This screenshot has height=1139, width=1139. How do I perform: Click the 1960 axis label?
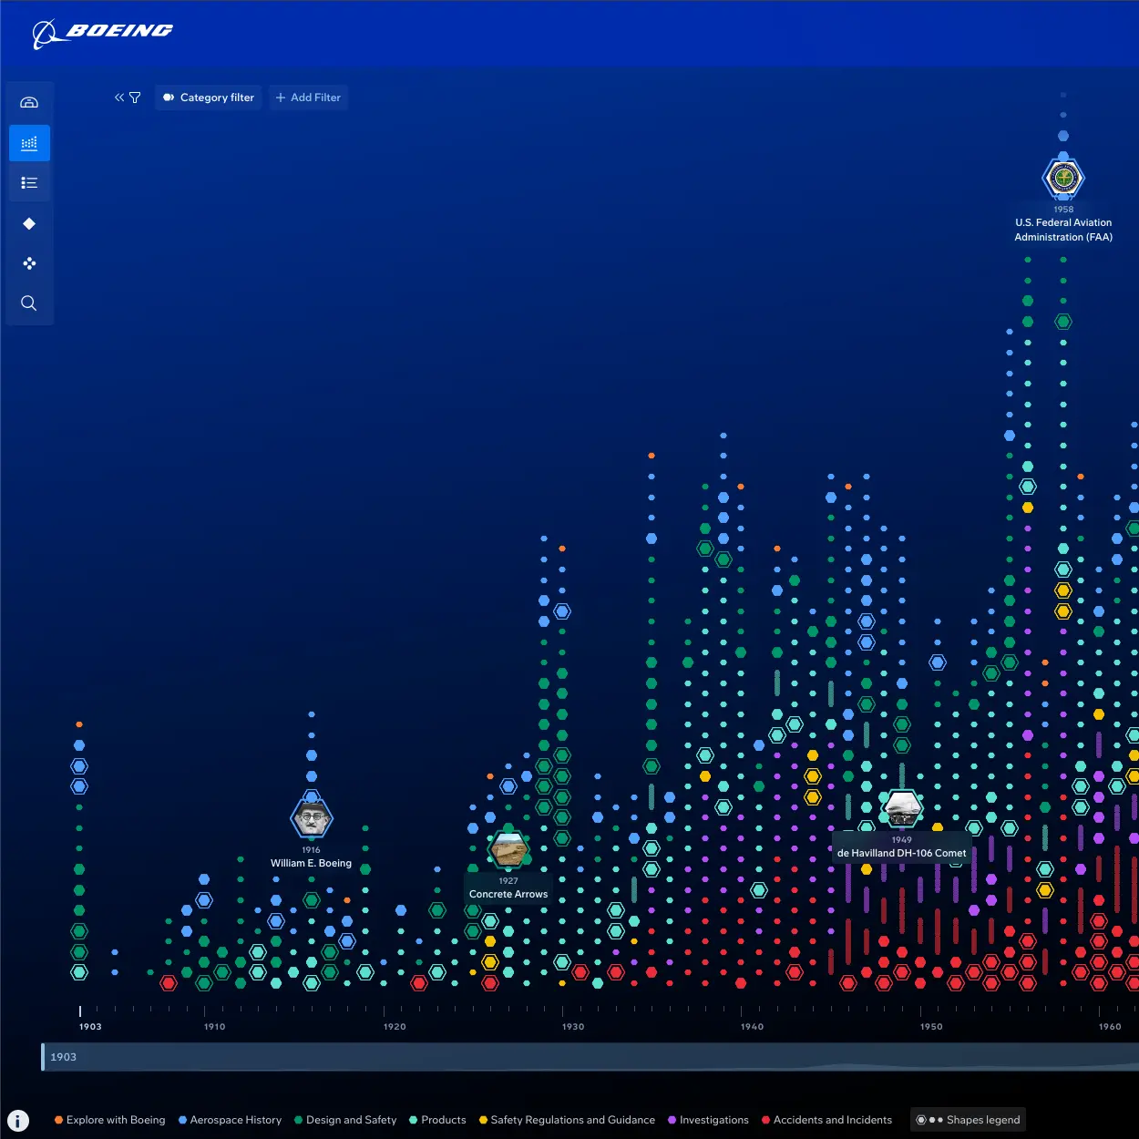(1110, 1027)
